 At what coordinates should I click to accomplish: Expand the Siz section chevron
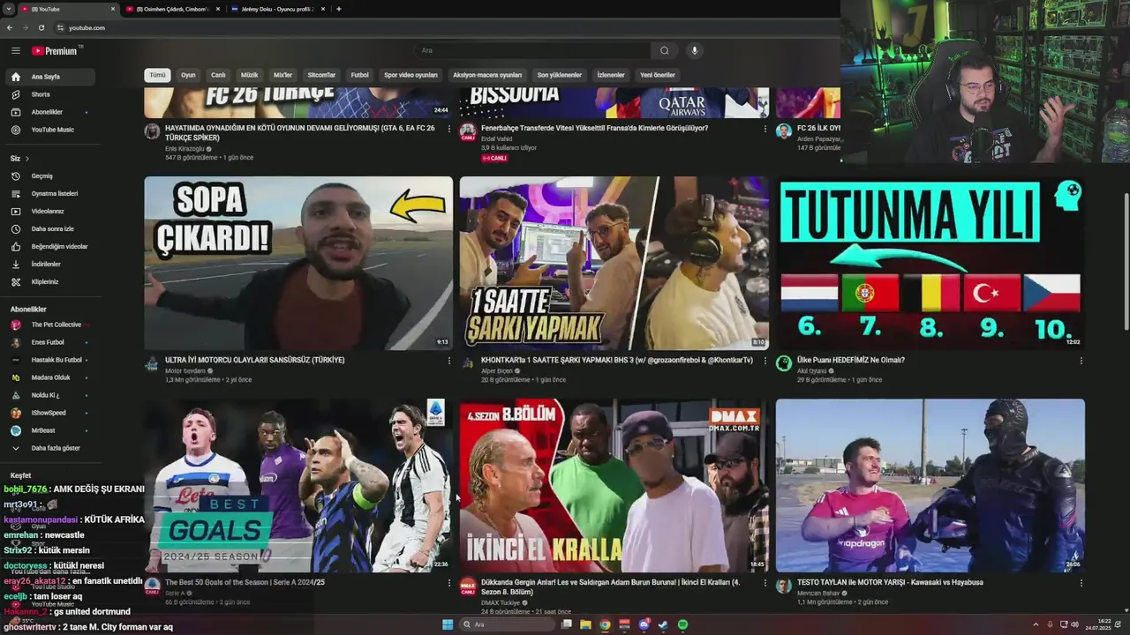click(x=27, y=158)
